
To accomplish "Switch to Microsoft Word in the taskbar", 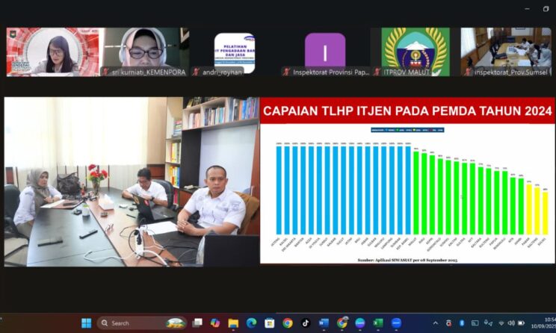I will [x=324, y=323].
